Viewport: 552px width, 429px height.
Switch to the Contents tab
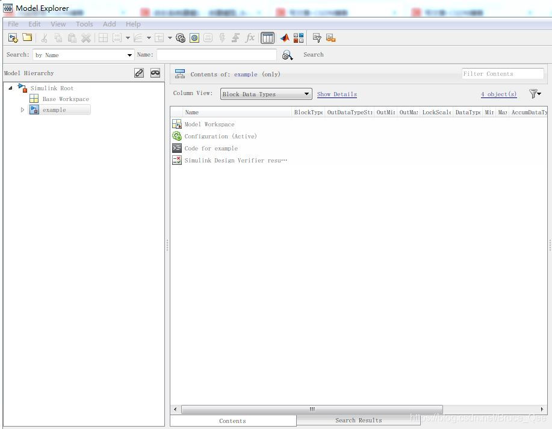[233, 421]
